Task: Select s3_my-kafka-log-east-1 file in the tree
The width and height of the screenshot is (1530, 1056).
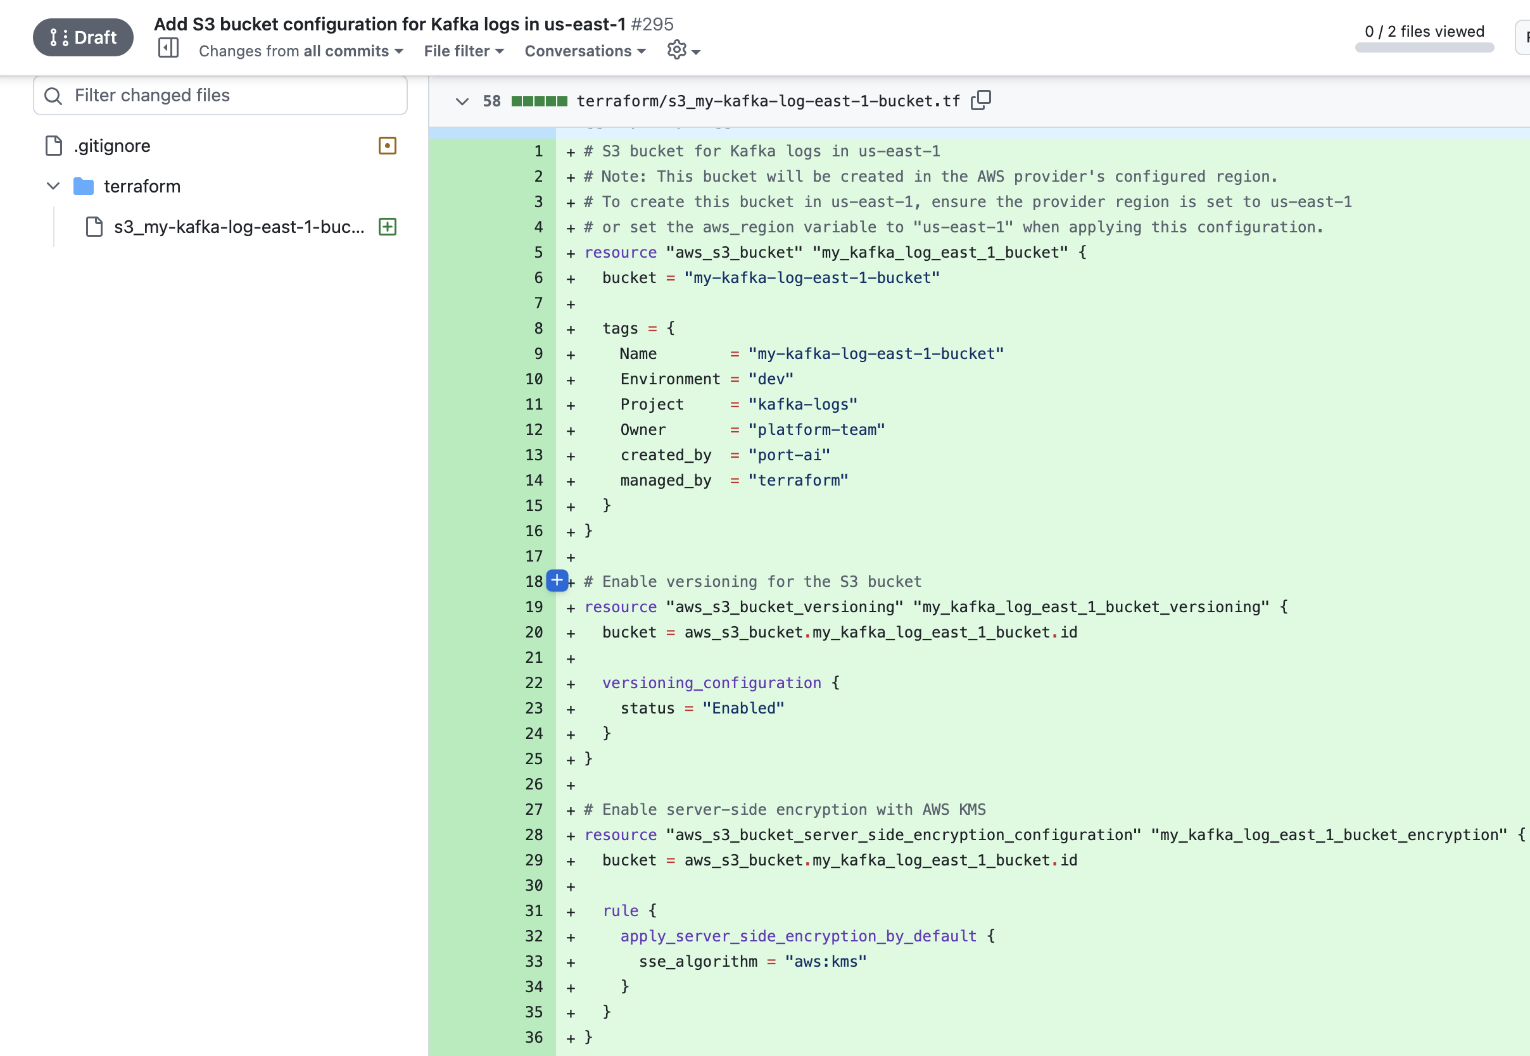Action: click(239, 227)
